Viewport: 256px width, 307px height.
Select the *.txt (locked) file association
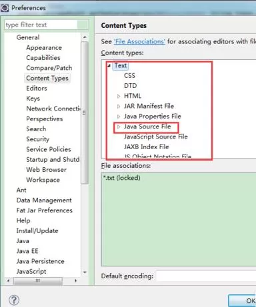121,178
